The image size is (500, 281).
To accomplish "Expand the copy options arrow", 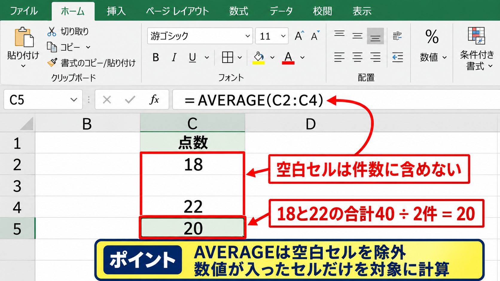I will [x=88, y=47].
